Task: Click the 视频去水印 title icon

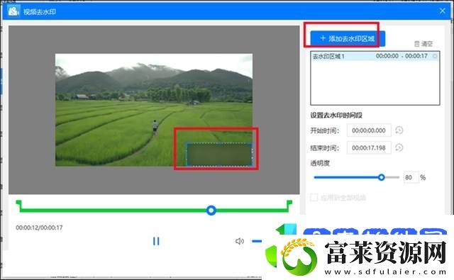Action: tap(13, 11)
